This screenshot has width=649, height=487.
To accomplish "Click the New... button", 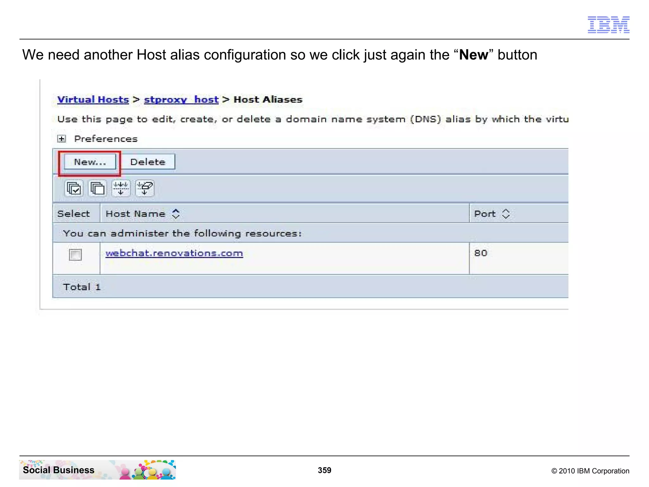I will 90,162.
